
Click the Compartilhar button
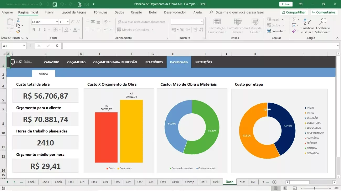click(294, 12)
